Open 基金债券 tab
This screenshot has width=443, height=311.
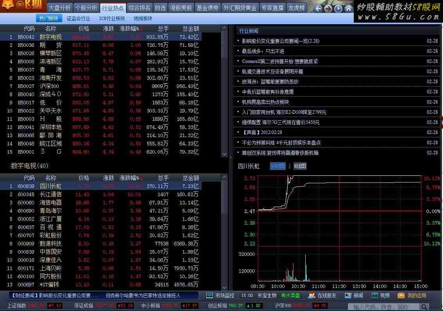[207, 8]
